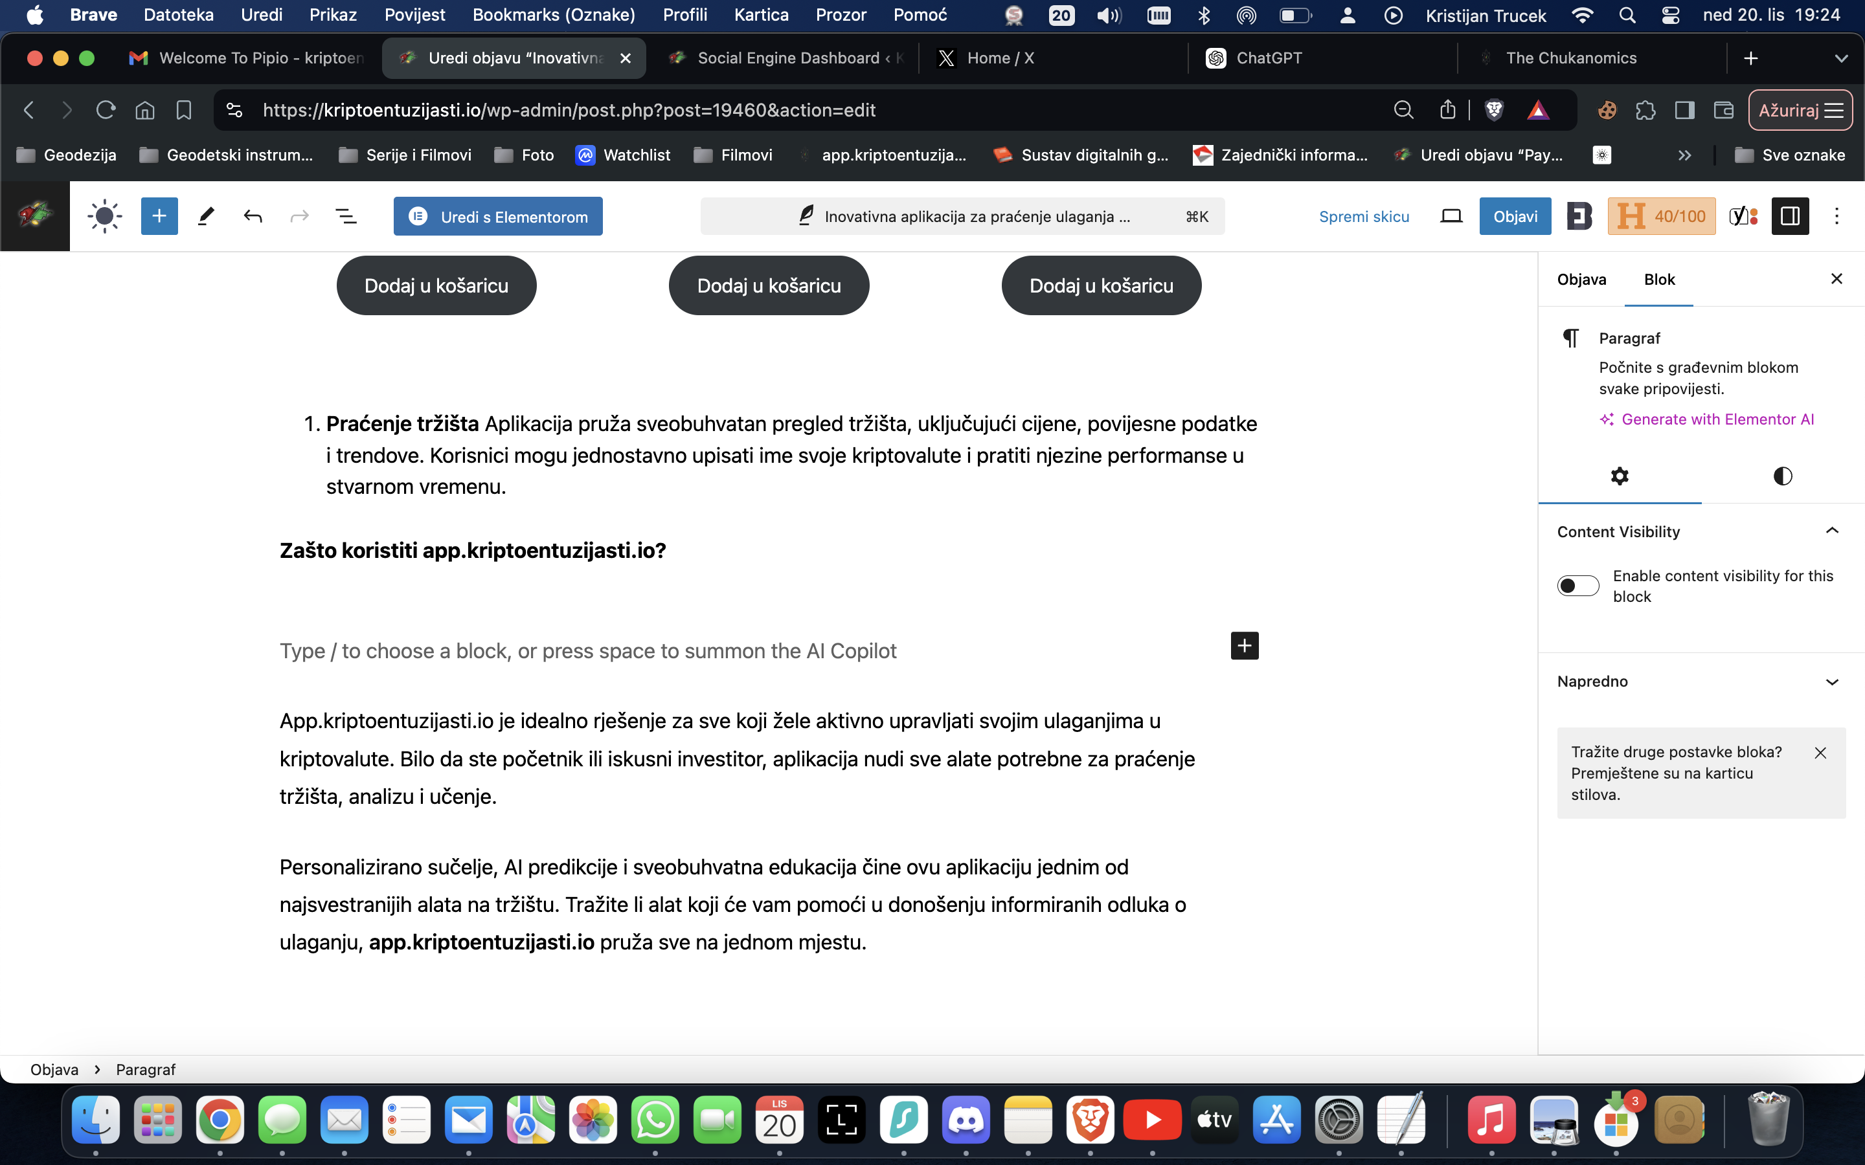The height and width of the screenshot is (1165, 1865).
Task: Click the black inline add-block plus
Action: point(1244,646)
